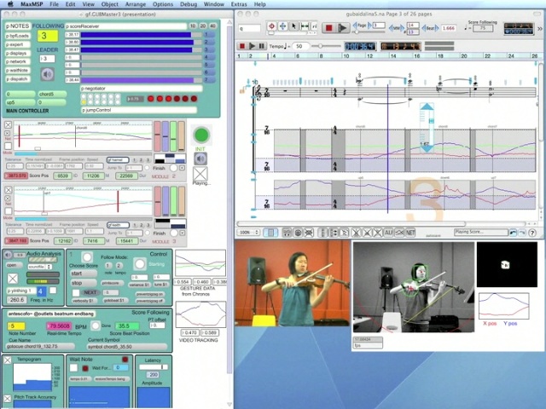This screenshot has width=546, height=409.
Task: Open the Arrange menu
Action: pyautogui.click(x=135, y=4)
